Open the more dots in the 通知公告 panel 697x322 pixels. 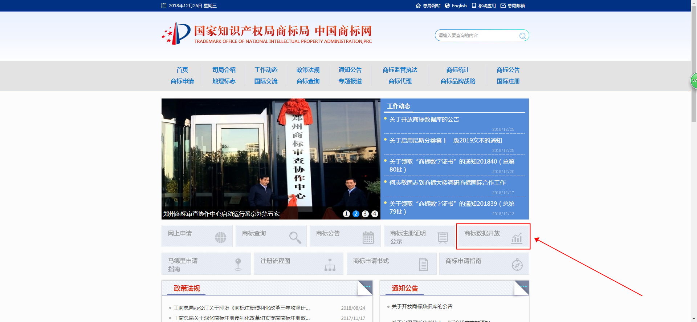[523, 286]
